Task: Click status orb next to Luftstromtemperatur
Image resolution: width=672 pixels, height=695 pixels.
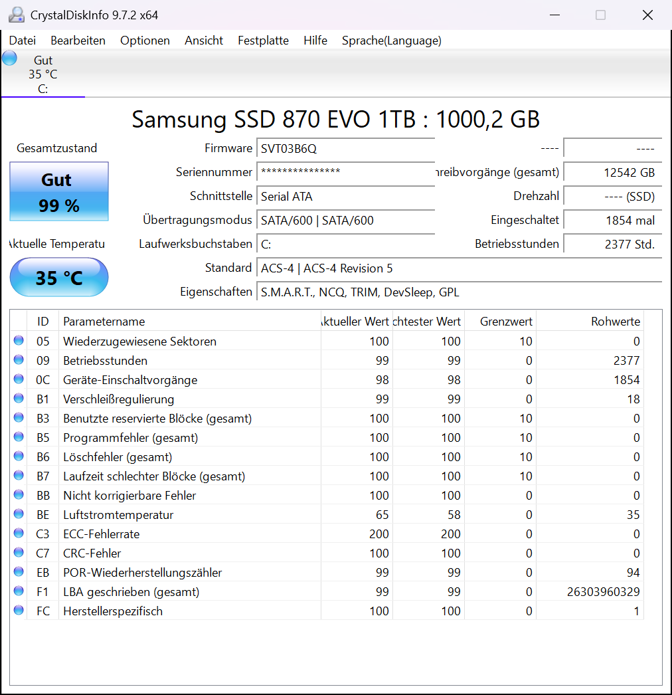Action: [19, 514]
